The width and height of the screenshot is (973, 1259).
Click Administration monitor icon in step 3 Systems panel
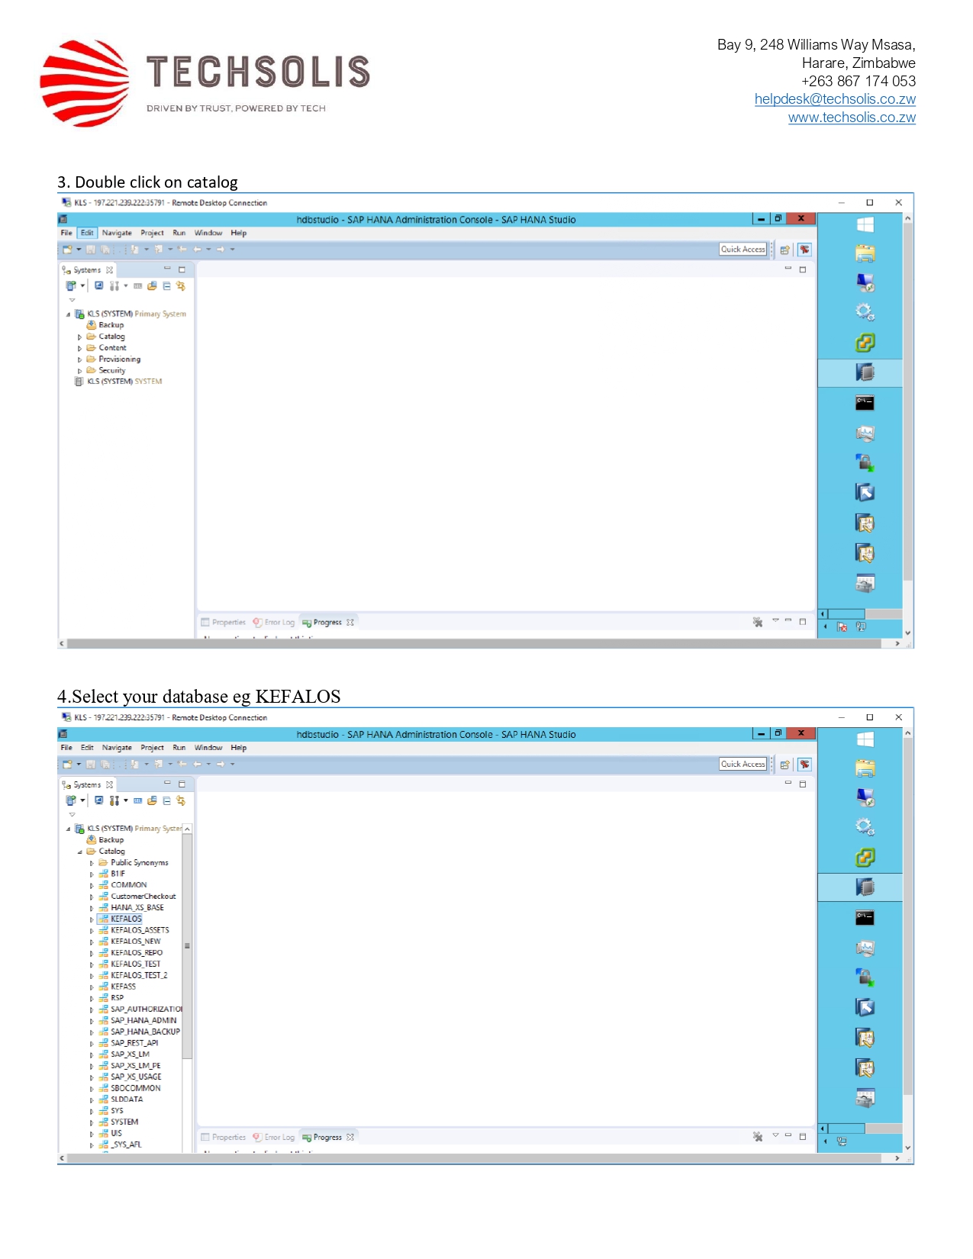tap(98, 286)
